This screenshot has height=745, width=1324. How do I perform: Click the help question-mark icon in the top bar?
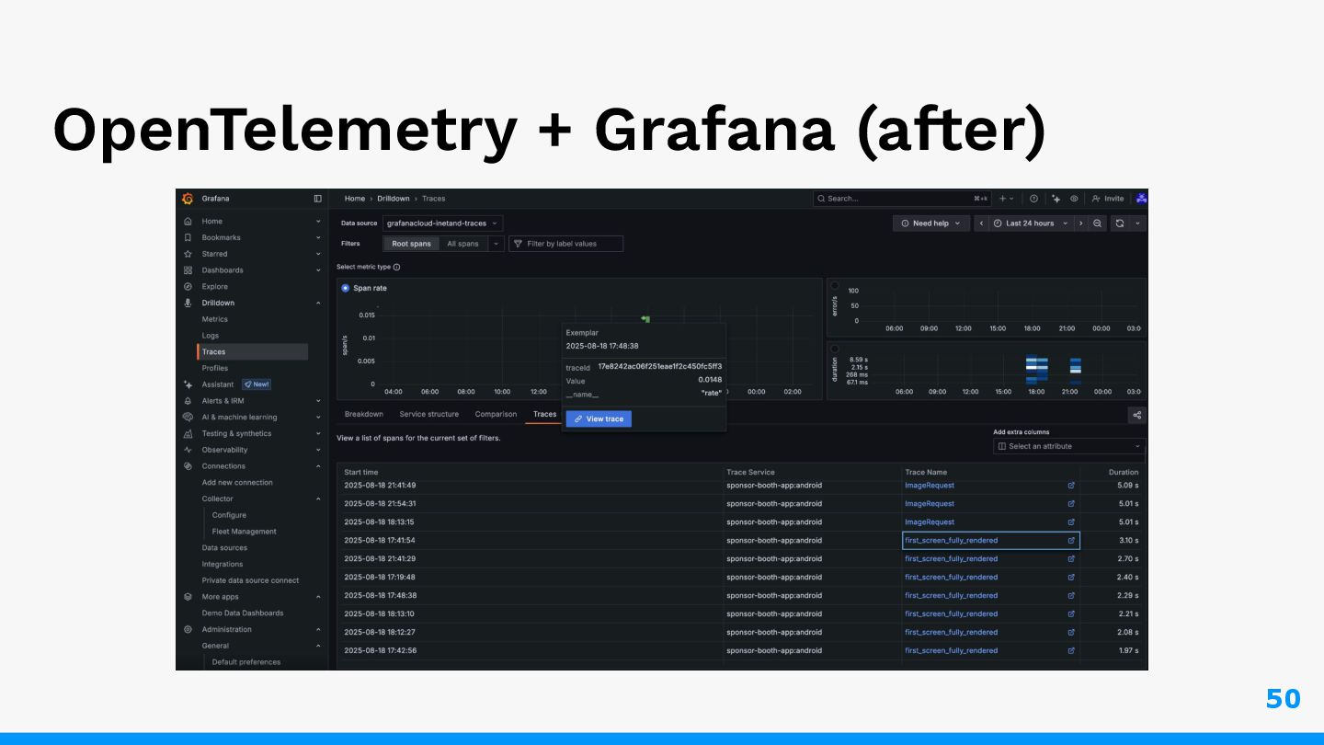[x=1033, y=199]
